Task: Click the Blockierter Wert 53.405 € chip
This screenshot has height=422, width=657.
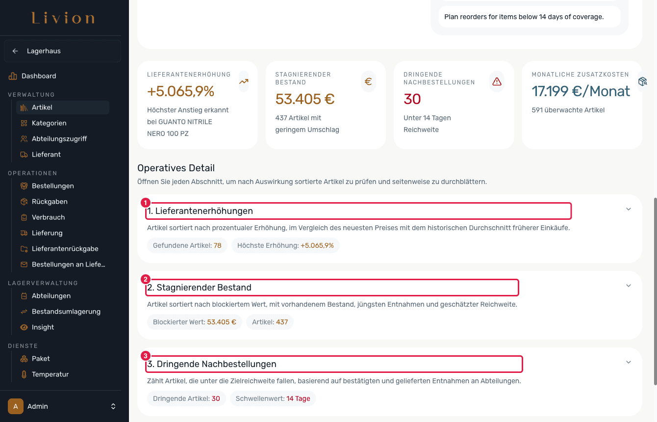Action: (x=195, y=322)
